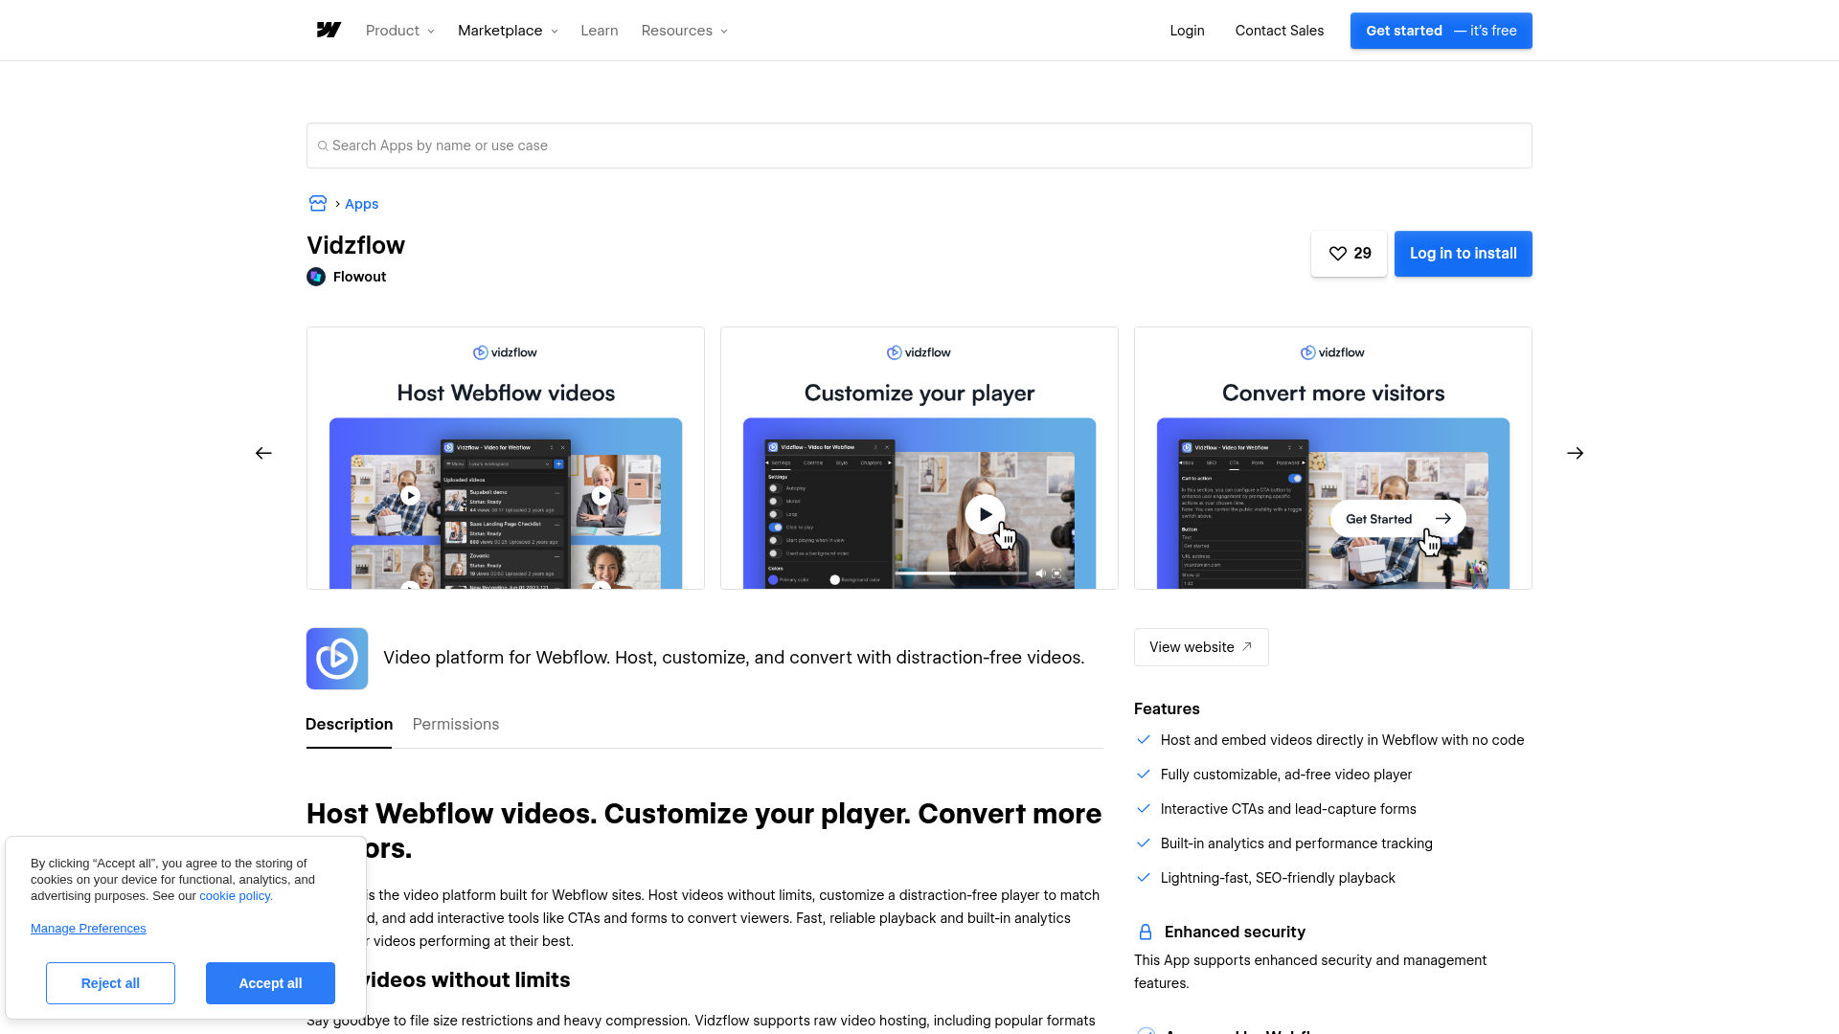Screen dimensions: 1839x1034
Task: Select the Description tab
Action: (x=349, y=725)
